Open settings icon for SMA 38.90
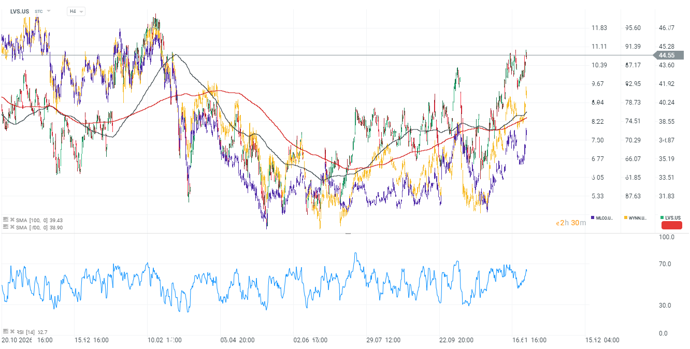Viewport: 690px width, 349px height. tap(5, 227)
